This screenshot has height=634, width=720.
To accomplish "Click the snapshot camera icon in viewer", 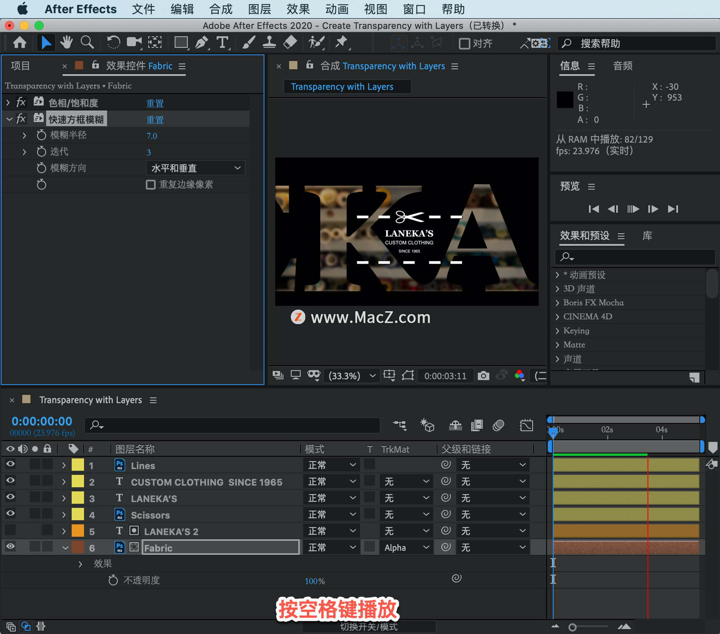I will [x=483, y=376].
